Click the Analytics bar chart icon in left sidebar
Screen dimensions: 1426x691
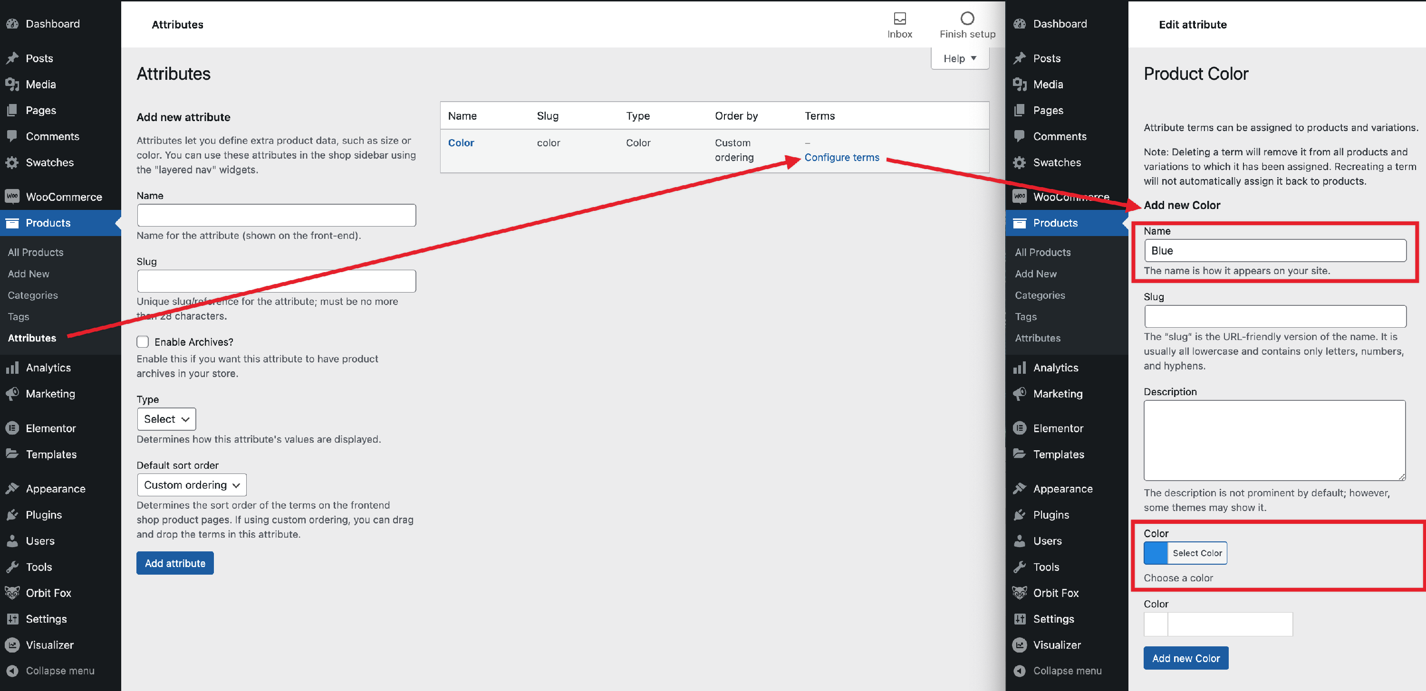(12, 368)
